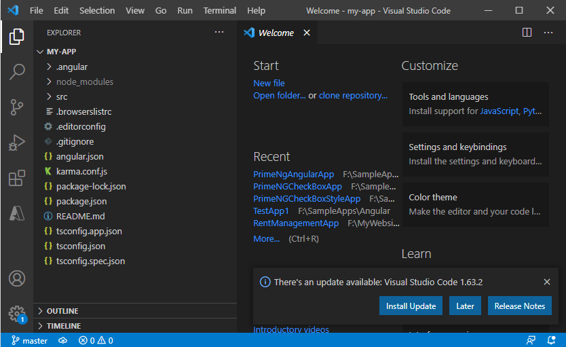Open the Go menu
The height and width of the screenshot is (347, 566).
tap(161, 10)
